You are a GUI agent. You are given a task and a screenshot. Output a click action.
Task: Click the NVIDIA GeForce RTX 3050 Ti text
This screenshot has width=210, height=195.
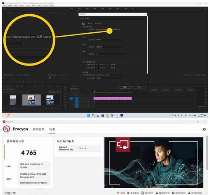pyautogui.click(x=33, y=176)
